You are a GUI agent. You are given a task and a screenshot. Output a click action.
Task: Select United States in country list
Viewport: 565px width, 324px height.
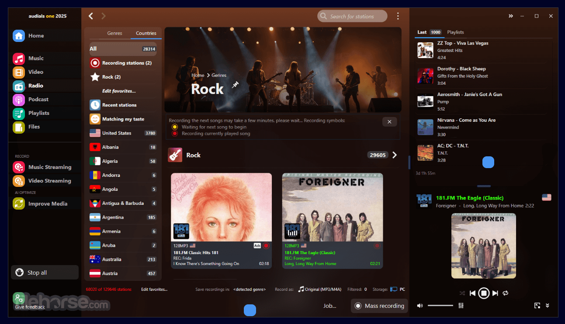(123, 133)
